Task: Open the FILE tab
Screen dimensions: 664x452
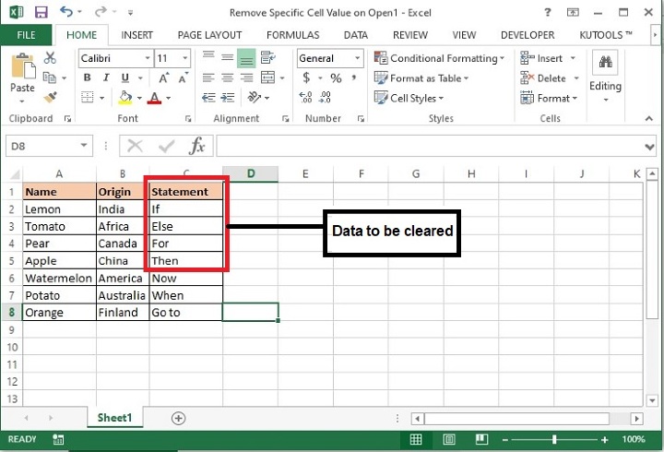Action: pyautogui.click(x=26, y=35)
